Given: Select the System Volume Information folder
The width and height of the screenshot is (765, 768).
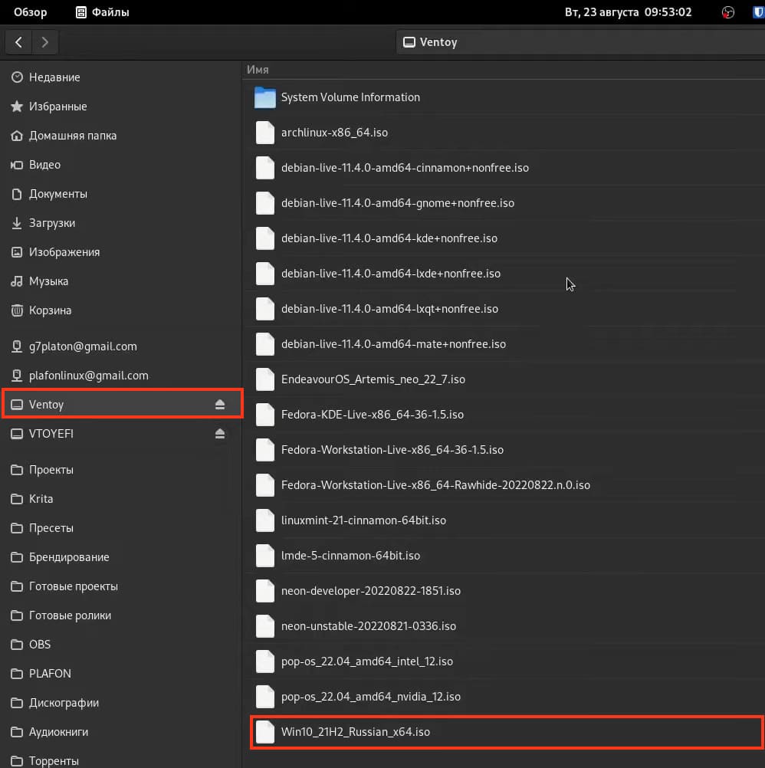Looking at the screenshot, I should point(350,97).
